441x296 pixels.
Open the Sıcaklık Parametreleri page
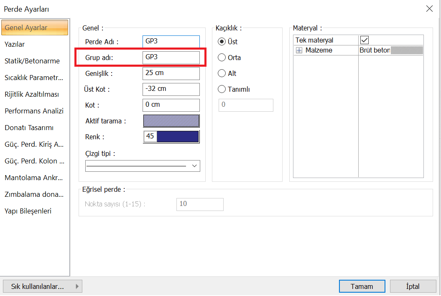coord(34,78)
